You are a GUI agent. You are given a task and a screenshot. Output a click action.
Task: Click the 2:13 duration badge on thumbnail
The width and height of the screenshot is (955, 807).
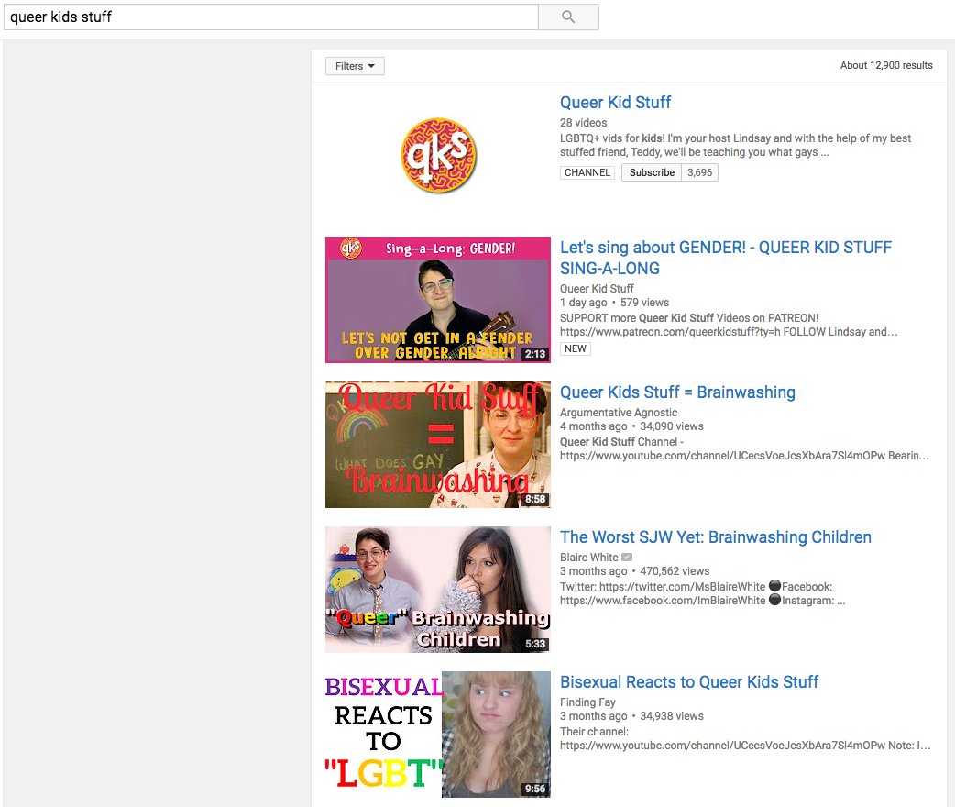[535, 353]
